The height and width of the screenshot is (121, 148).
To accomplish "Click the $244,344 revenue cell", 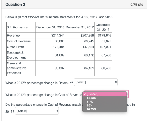I will click(x=50, y=36).
